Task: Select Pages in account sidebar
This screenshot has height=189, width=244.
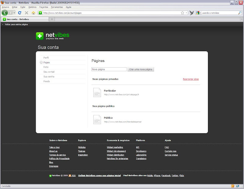Action: (47, 62)
